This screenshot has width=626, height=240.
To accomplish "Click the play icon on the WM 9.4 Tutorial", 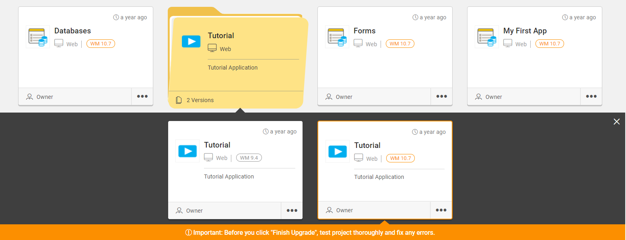I will (x=187, y=151).
